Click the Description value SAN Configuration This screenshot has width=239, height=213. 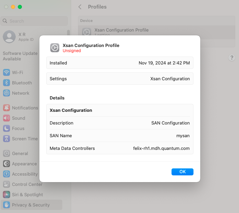[171, 123]
